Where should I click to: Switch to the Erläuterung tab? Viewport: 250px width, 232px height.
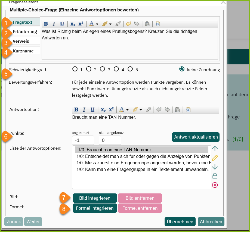25,32
